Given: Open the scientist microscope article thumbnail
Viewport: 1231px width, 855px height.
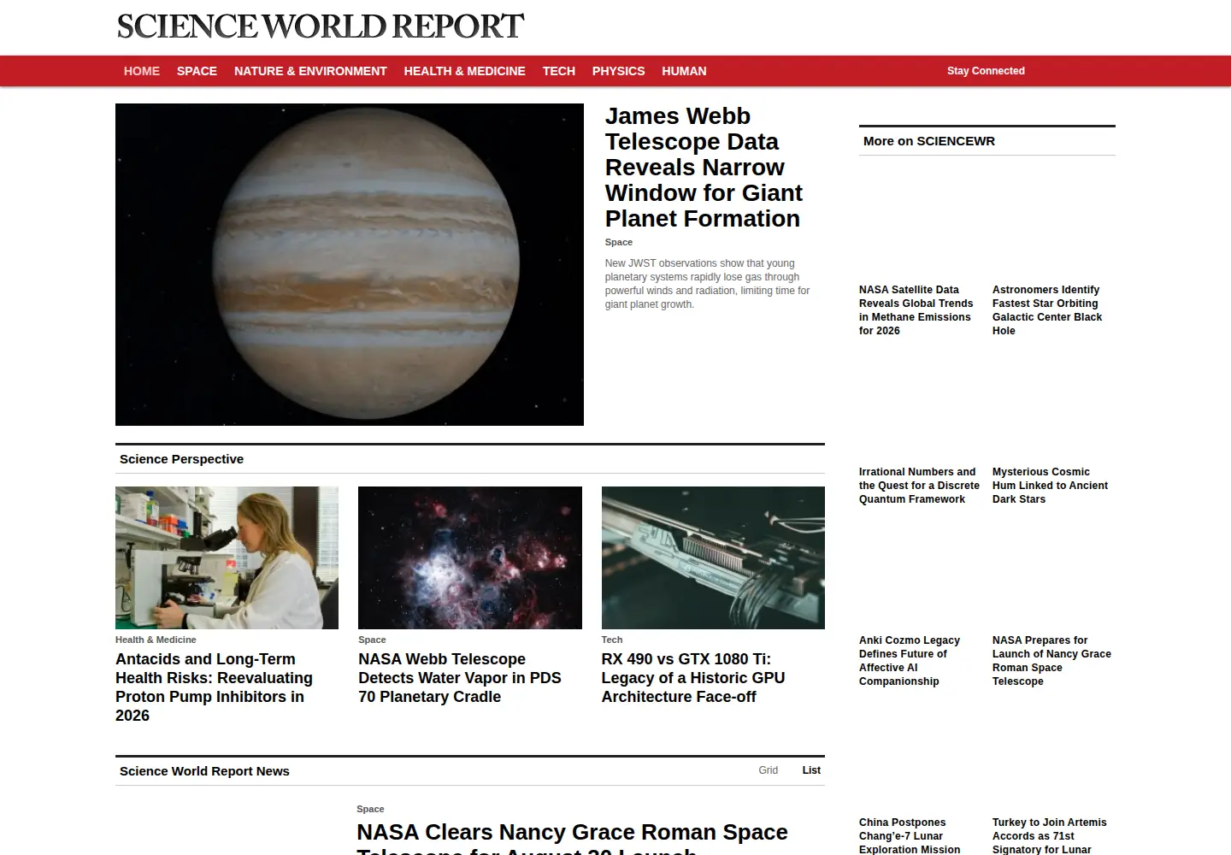Looking at the screenshot, I should (227, 557).
